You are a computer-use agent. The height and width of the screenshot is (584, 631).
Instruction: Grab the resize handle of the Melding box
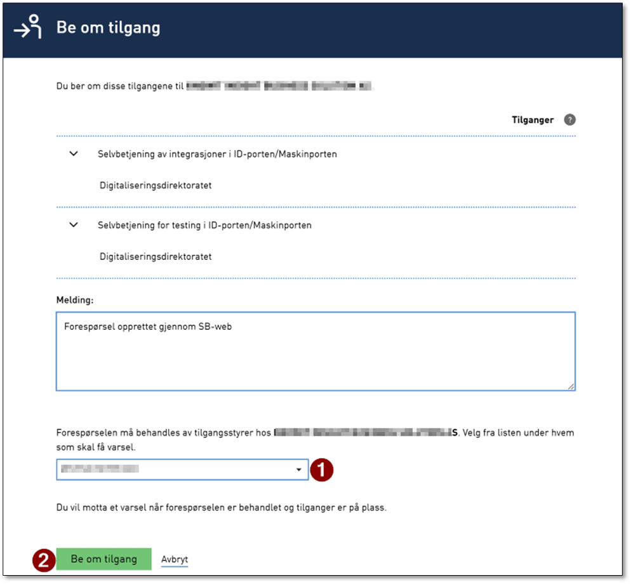[571, 386]
